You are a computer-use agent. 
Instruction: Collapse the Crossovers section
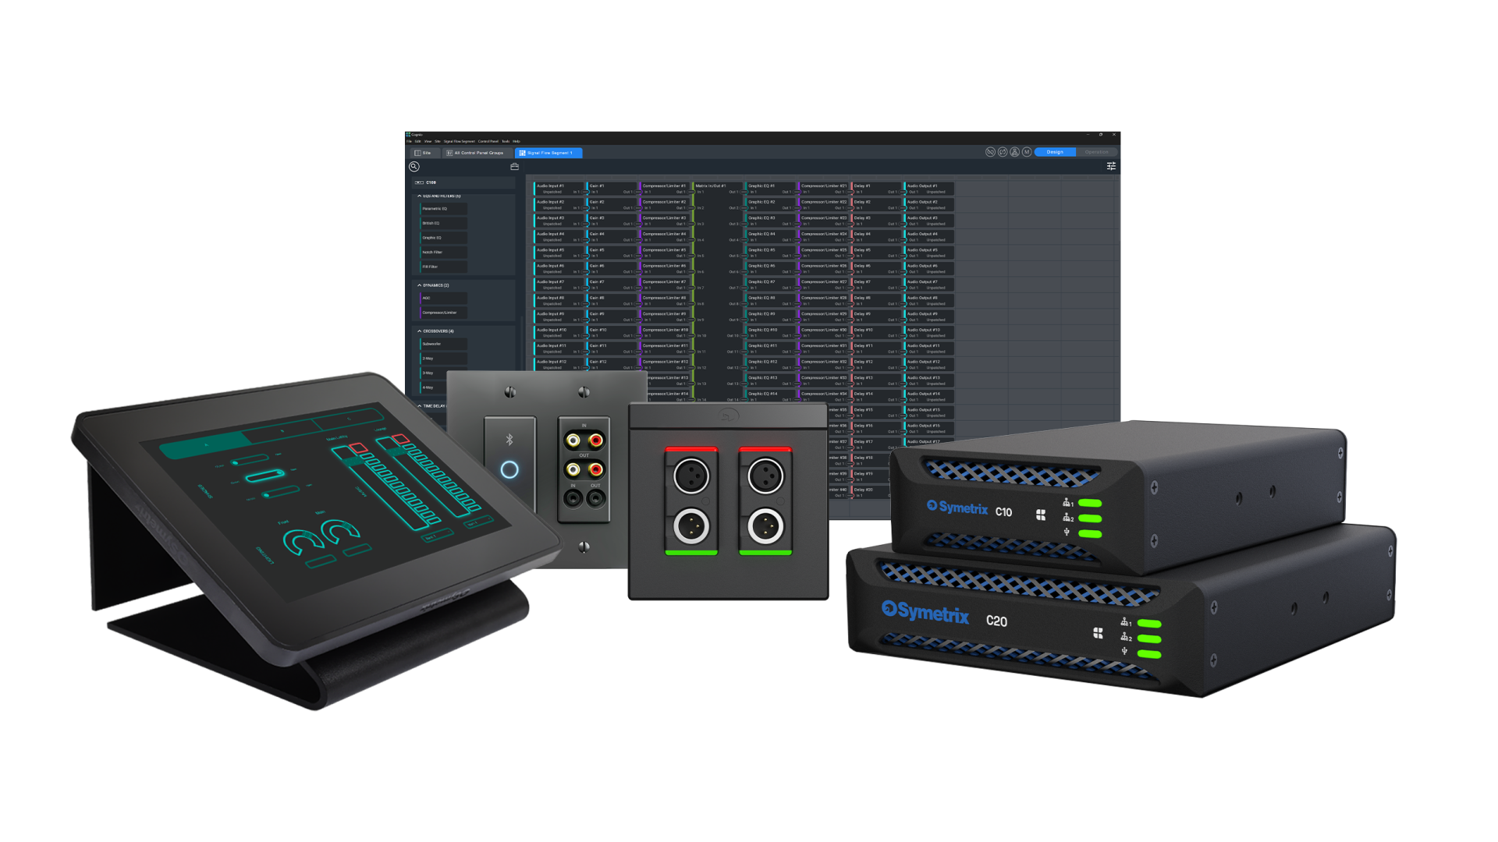419,331
